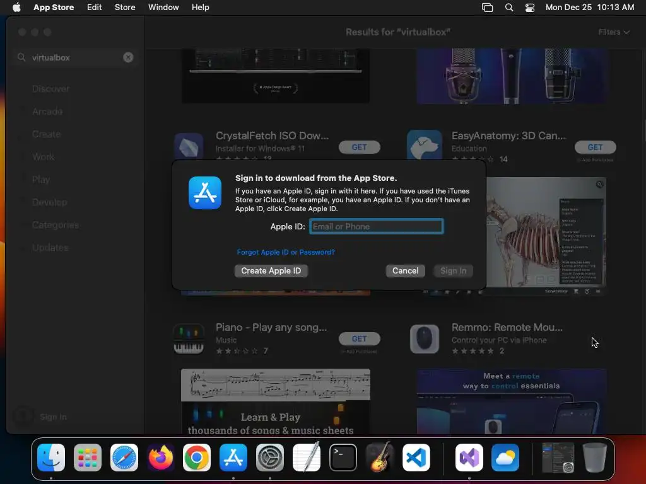This screenshot has height=484, width=646.
Task: Open System Settings from the Dock
Action: (270, 458)
